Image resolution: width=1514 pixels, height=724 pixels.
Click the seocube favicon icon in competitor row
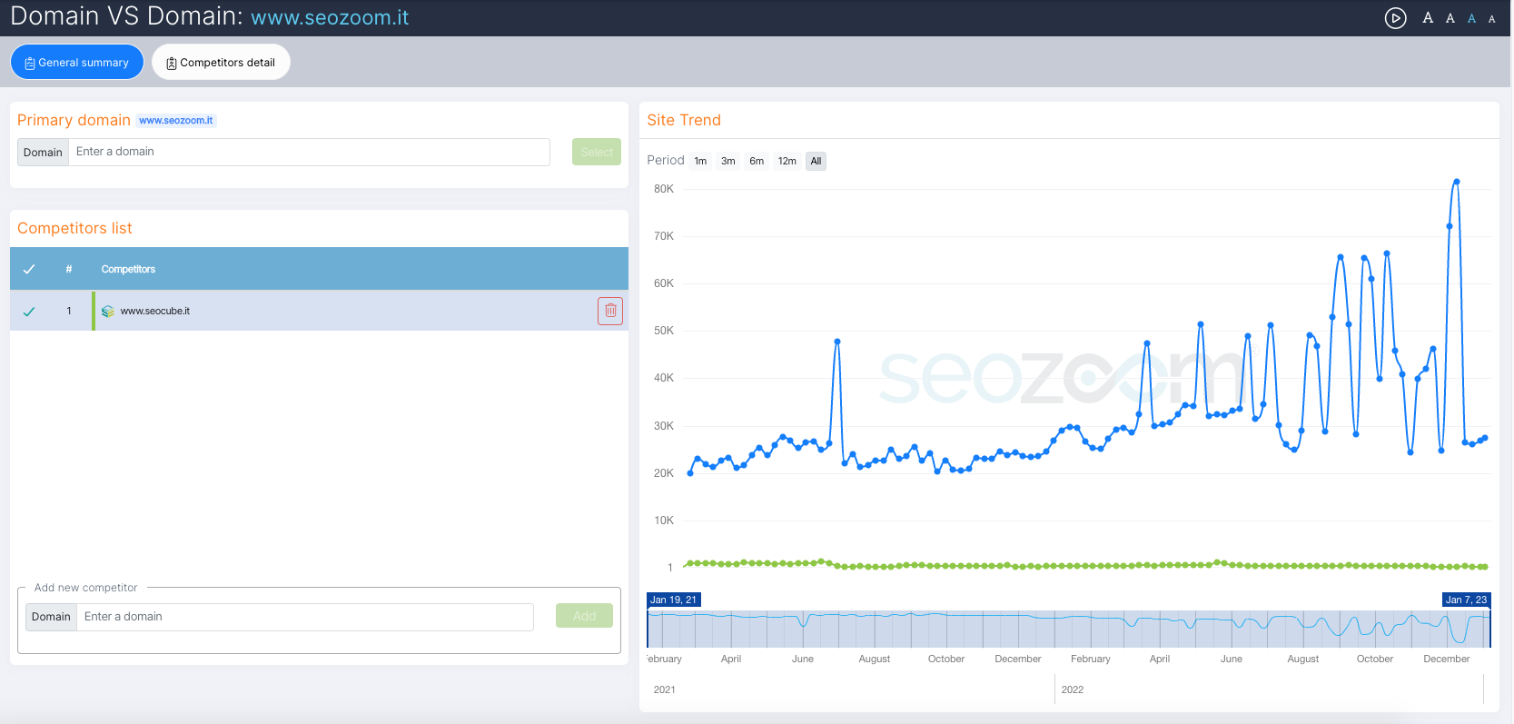click(x=108, y=312)
